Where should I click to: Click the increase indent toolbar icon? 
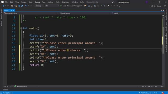104,6
